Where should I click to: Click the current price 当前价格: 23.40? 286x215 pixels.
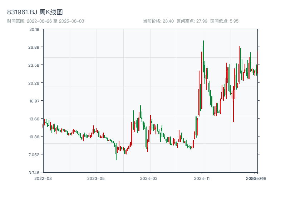pos(158,21)
